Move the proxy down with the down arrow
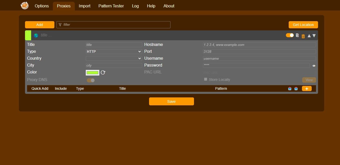 pos(314,35)
